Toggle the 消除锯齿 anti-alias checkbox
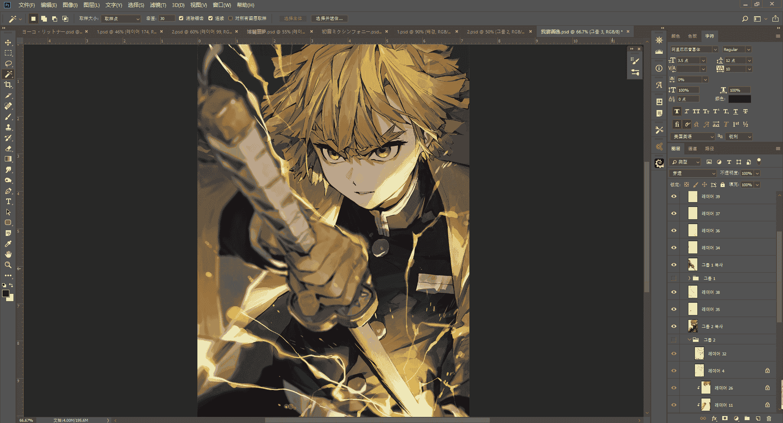 (181, 18)
